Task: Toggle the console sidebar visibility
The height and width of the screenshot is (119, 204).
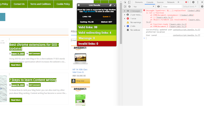Action: click(125, 6)
